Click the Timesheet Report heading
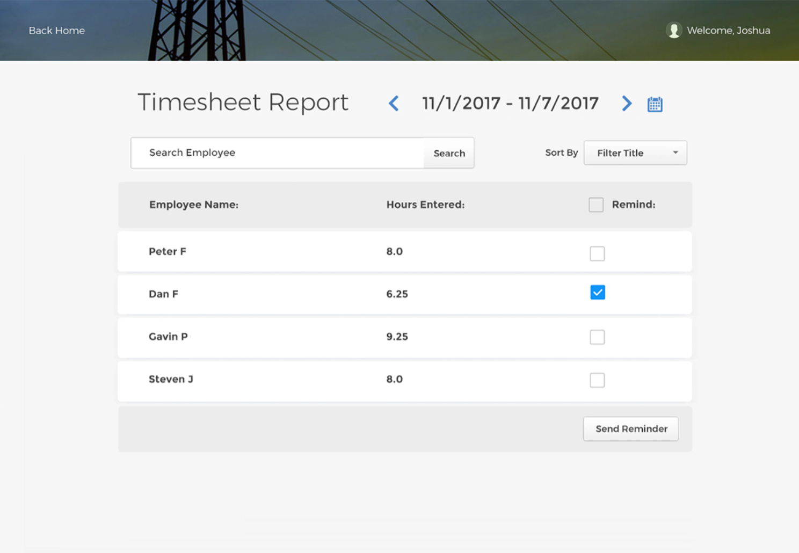 pyautogui.click(x=243, y=102)
